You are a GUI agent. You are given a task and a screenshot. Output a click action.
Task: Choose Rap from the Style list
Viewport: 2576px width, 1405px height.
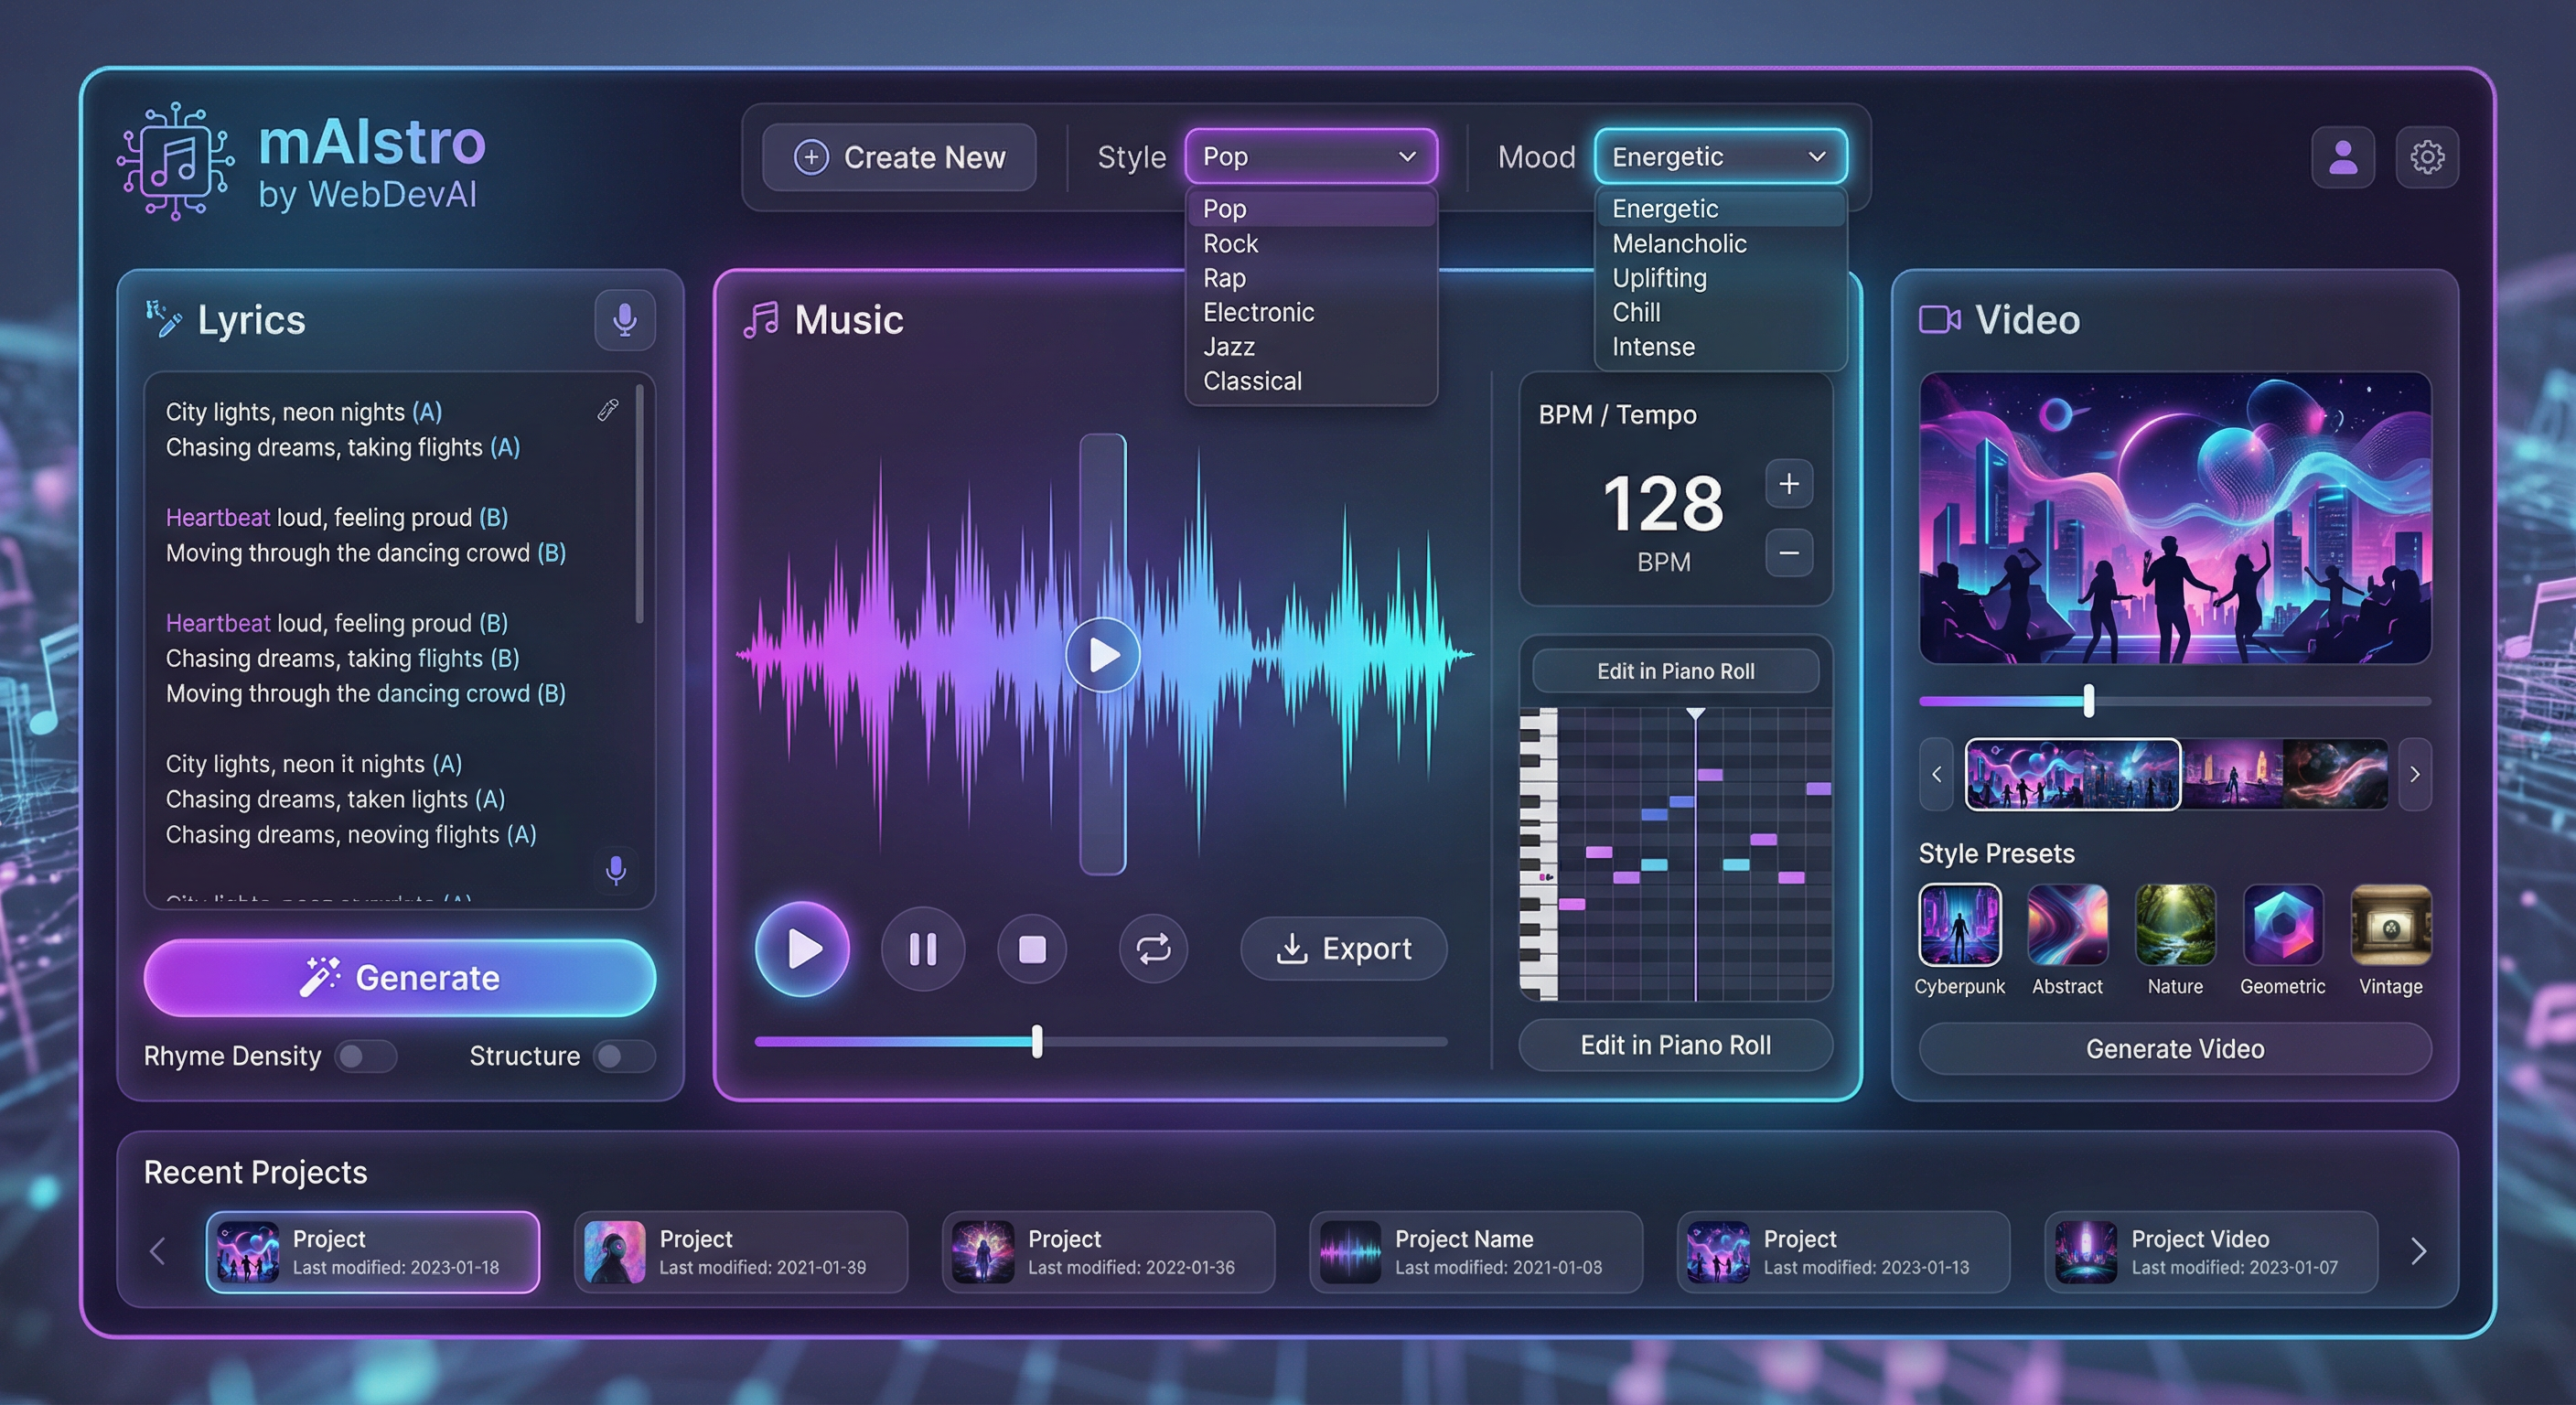pyautogui.click(x=1311, y=278)
